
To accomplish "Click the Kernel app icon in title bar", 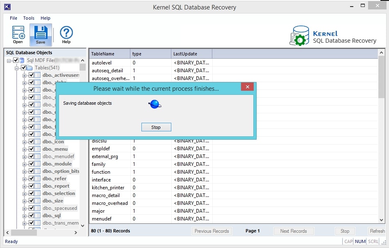I will coord(7,7).
